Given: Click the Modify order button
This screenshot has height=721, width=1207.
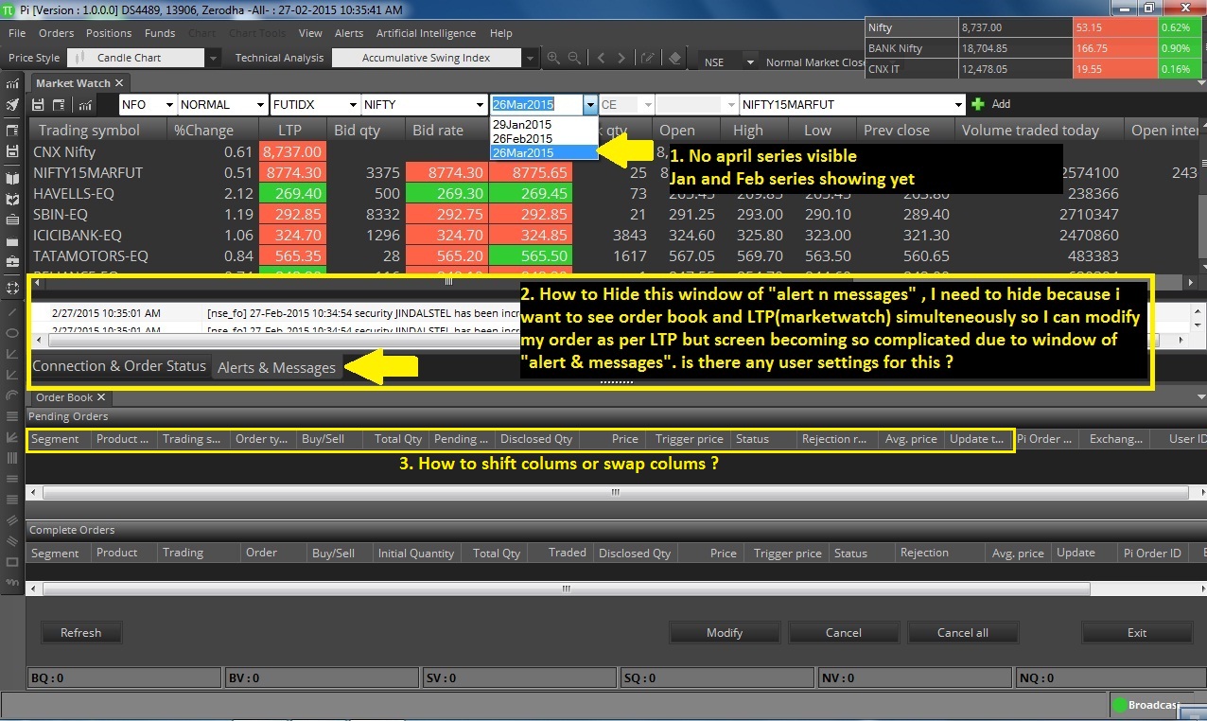Looking at the screenshot, I should (725, 633).
